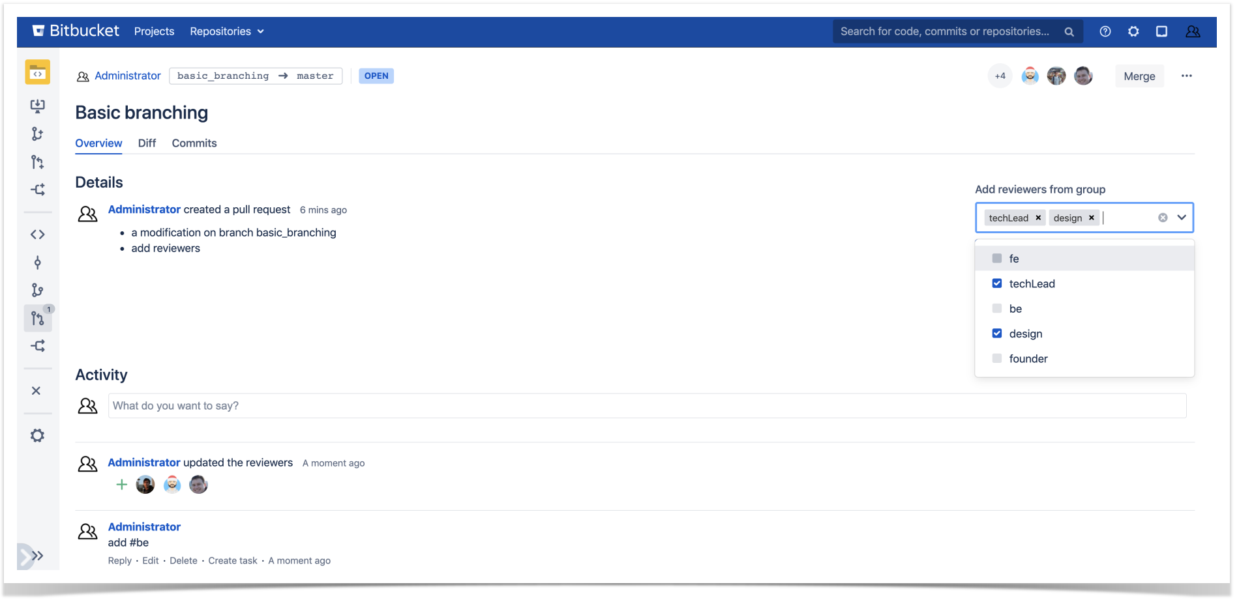Switch to the Commits tab
Viewport: 1239px width, 602px height.
194,143
